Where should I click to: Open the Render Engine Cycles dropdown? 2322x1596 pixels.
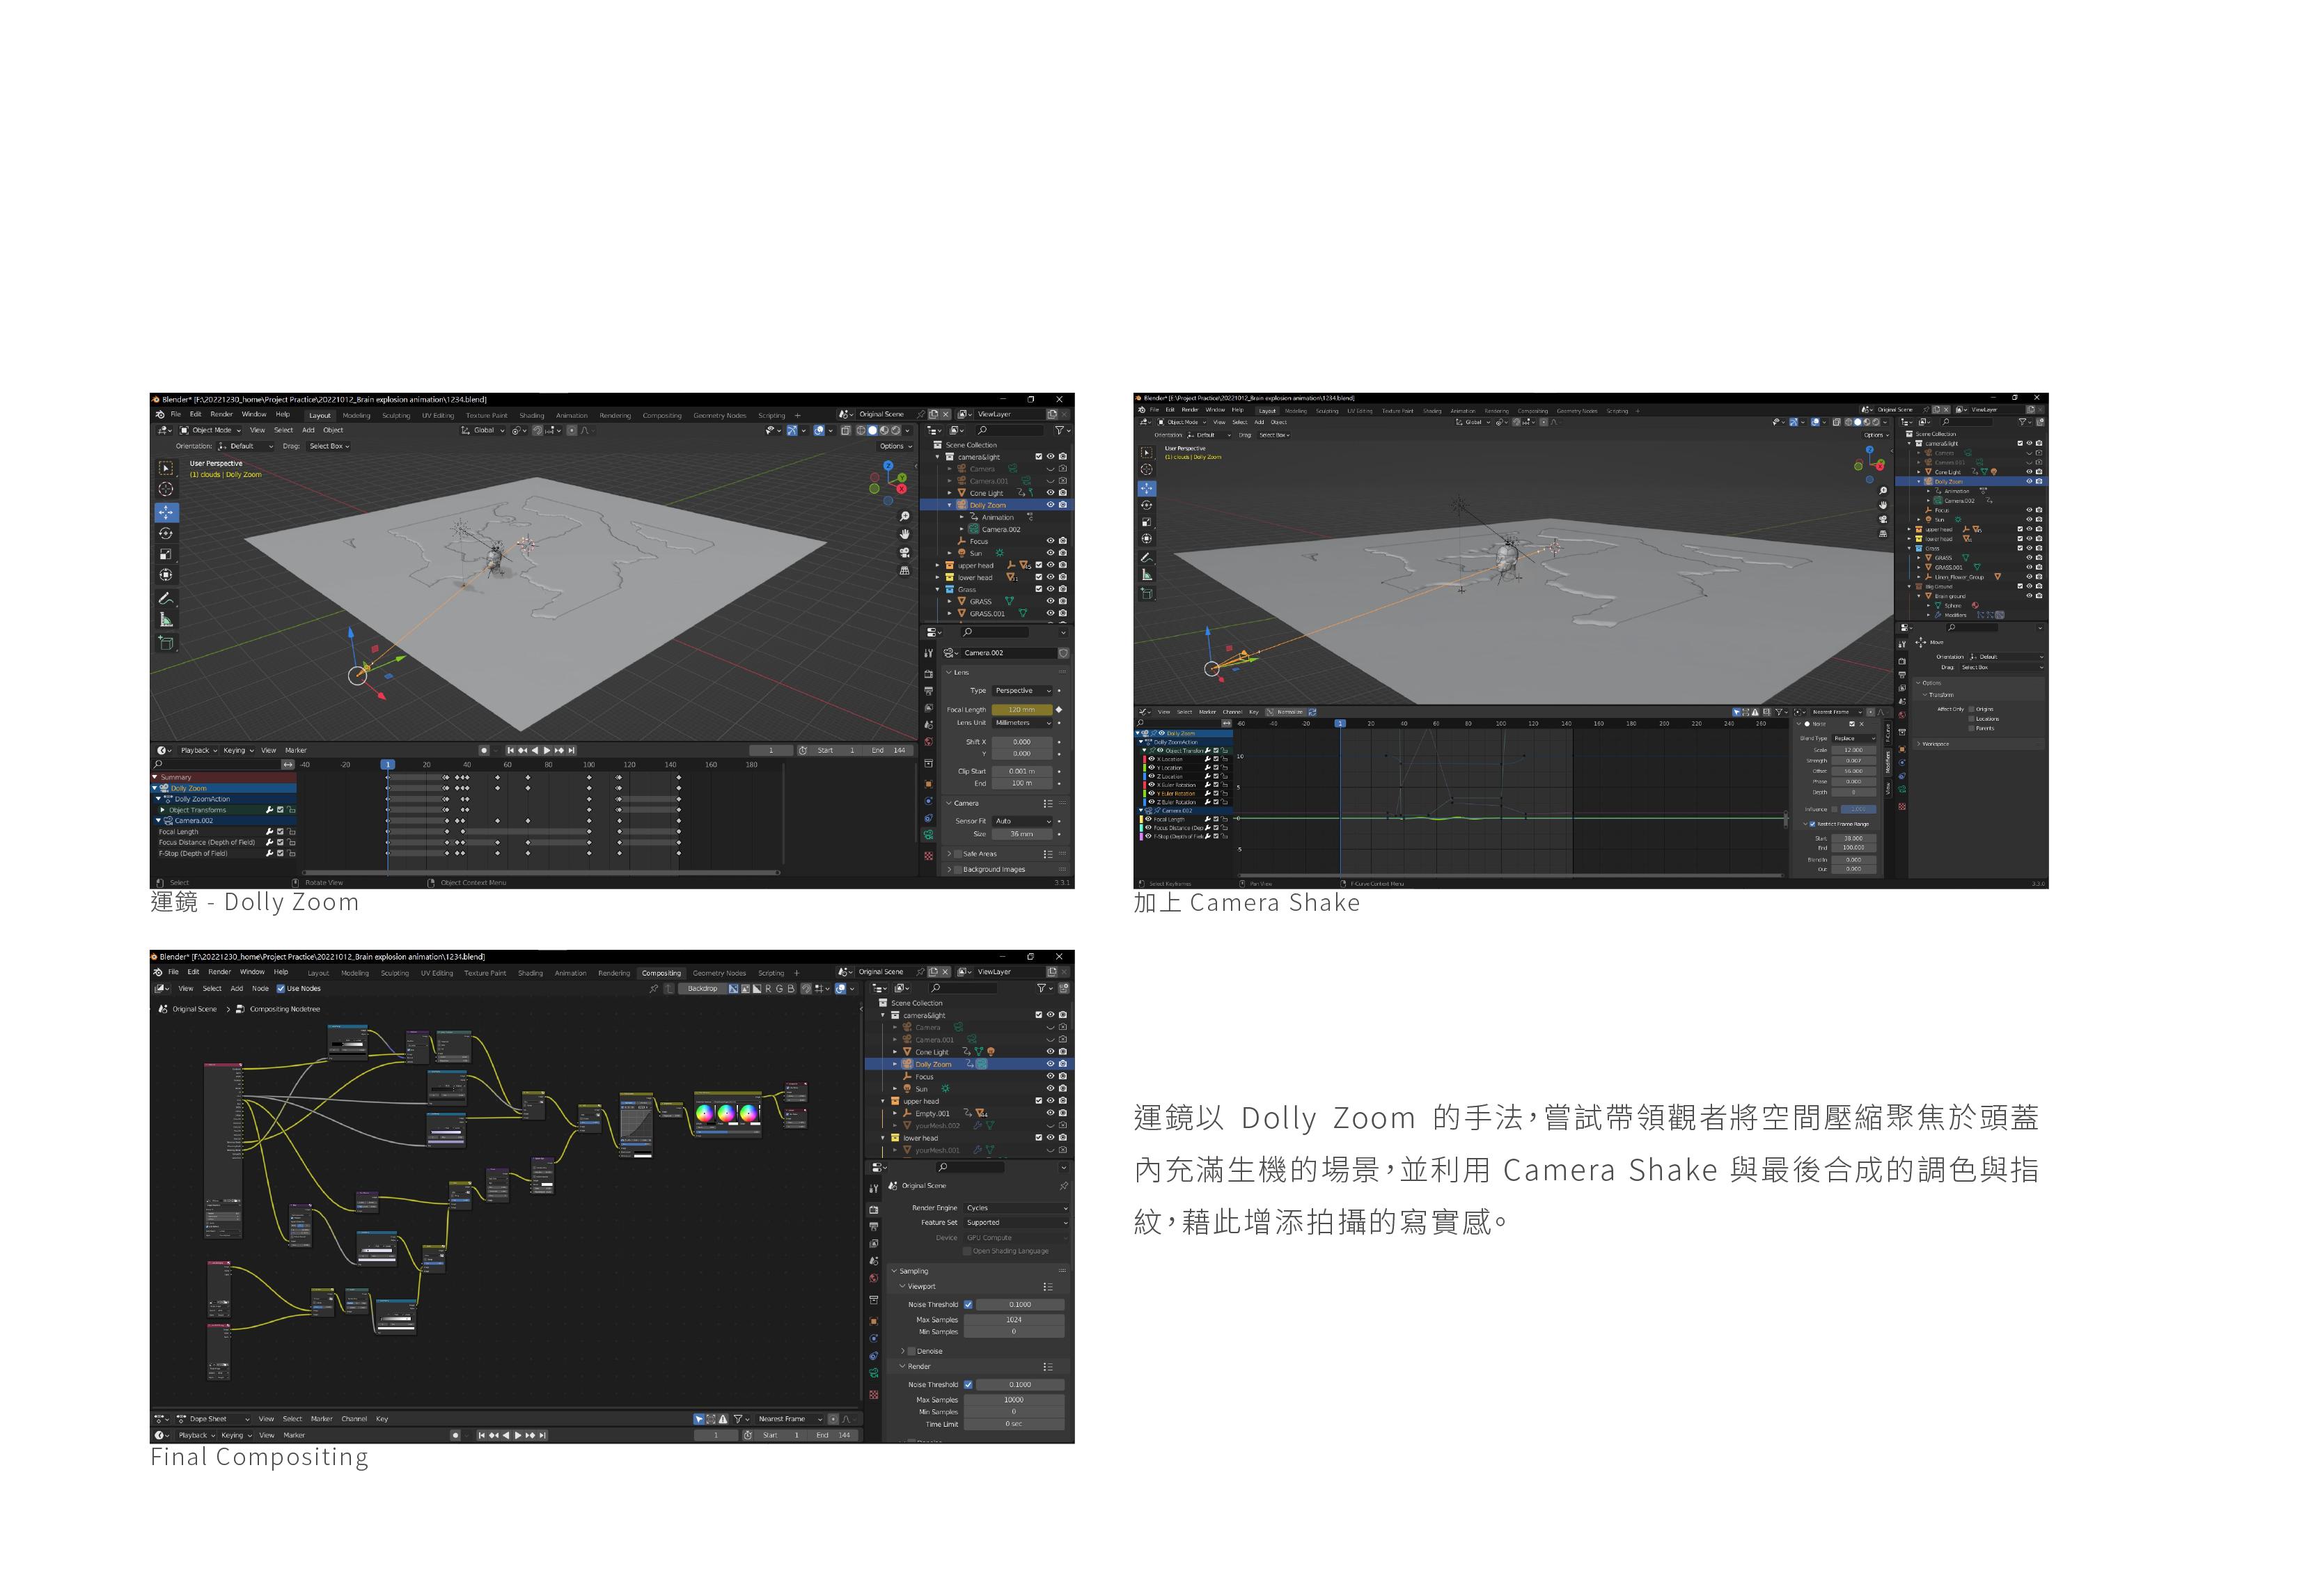(1016, 1208)
